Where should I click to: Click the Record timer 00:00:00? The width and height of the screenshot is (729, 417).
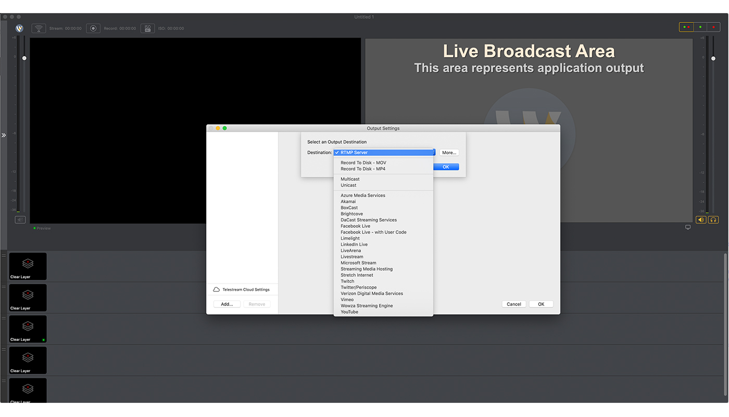coord(128,29)
